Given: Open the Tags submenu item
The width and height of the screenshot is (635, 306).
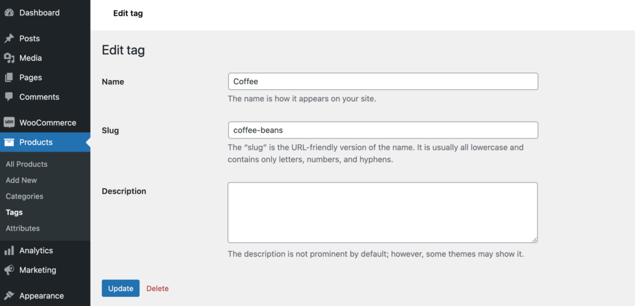Looking at the screenshot, I should [14, 212].
